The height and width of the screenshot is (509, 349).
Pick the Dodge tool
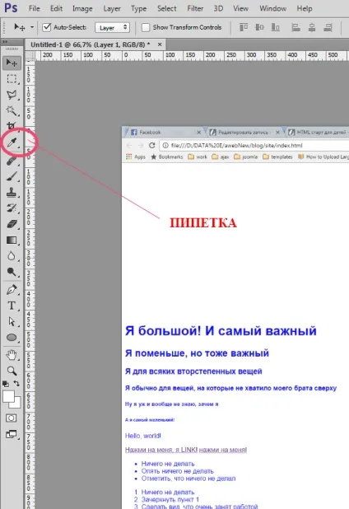pyautogui.click(x=12, y=272)
